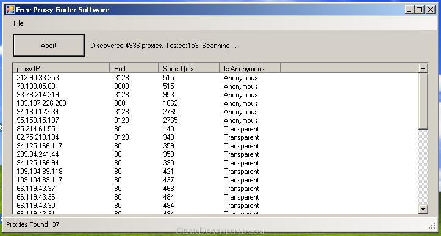The width and height of the screenshot is (441, 236).
Task: Select proxy row 193.107.226.203
Action: pos(215,103)
